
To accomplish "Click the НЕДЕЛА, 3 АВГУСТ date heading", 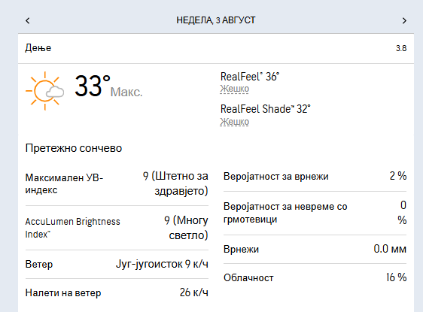I will pyautogui.click(x=216, y=20).
